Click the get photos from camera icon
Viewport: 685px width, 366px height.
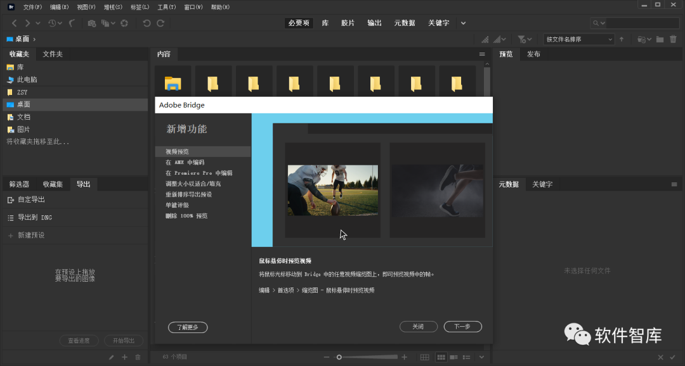(92, 23)
